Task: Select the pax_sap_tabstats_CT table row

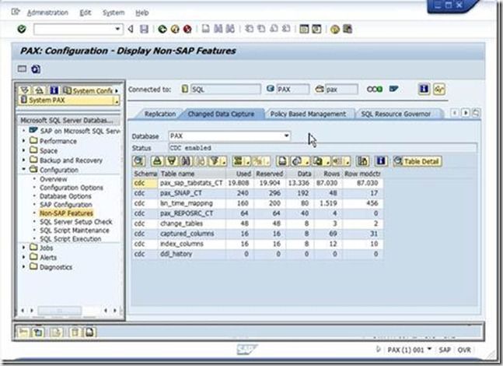Action: 257,183
